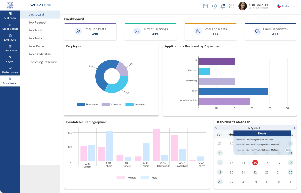This screenshot has height=193, width=301.
Task: Open the Employee section icon
Action: 10,36
